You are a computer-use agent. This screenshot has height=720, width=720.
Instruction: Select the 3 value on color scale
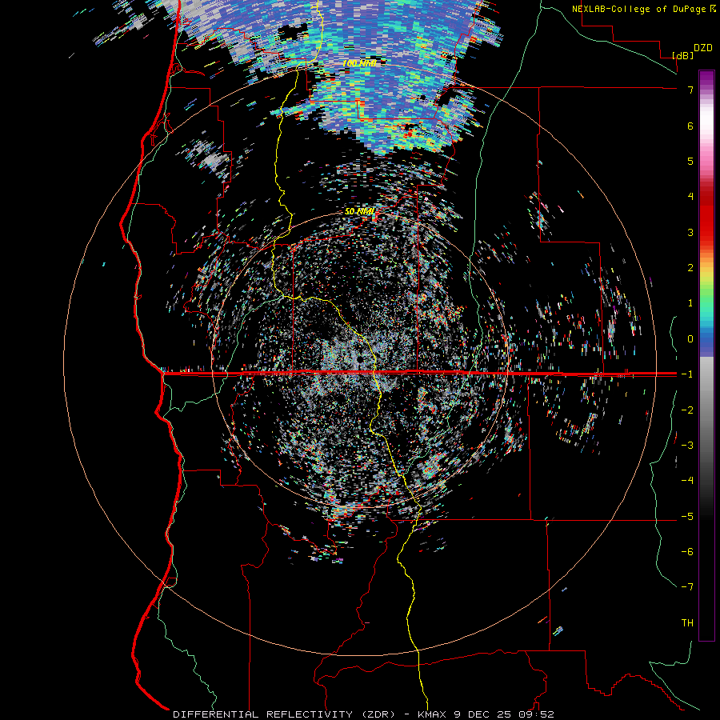click(690, 232)
